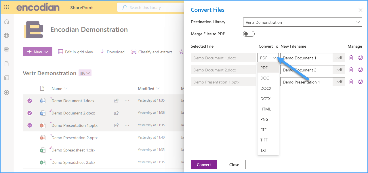The height and width of the screenshot is (173, 368).
Task: Click the file type column header icon
Action: pyautogui.click(x=42, y=88)
